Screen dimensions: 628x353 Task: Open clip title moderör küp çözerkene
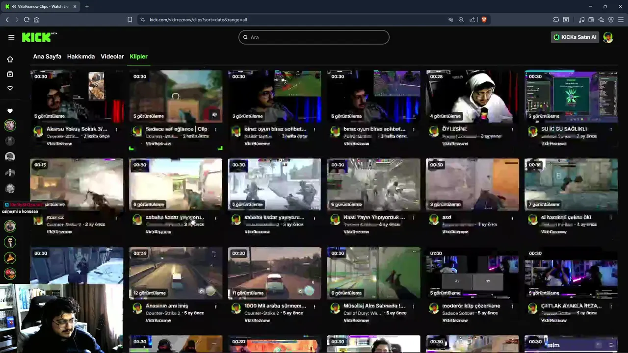click(472, 306)
